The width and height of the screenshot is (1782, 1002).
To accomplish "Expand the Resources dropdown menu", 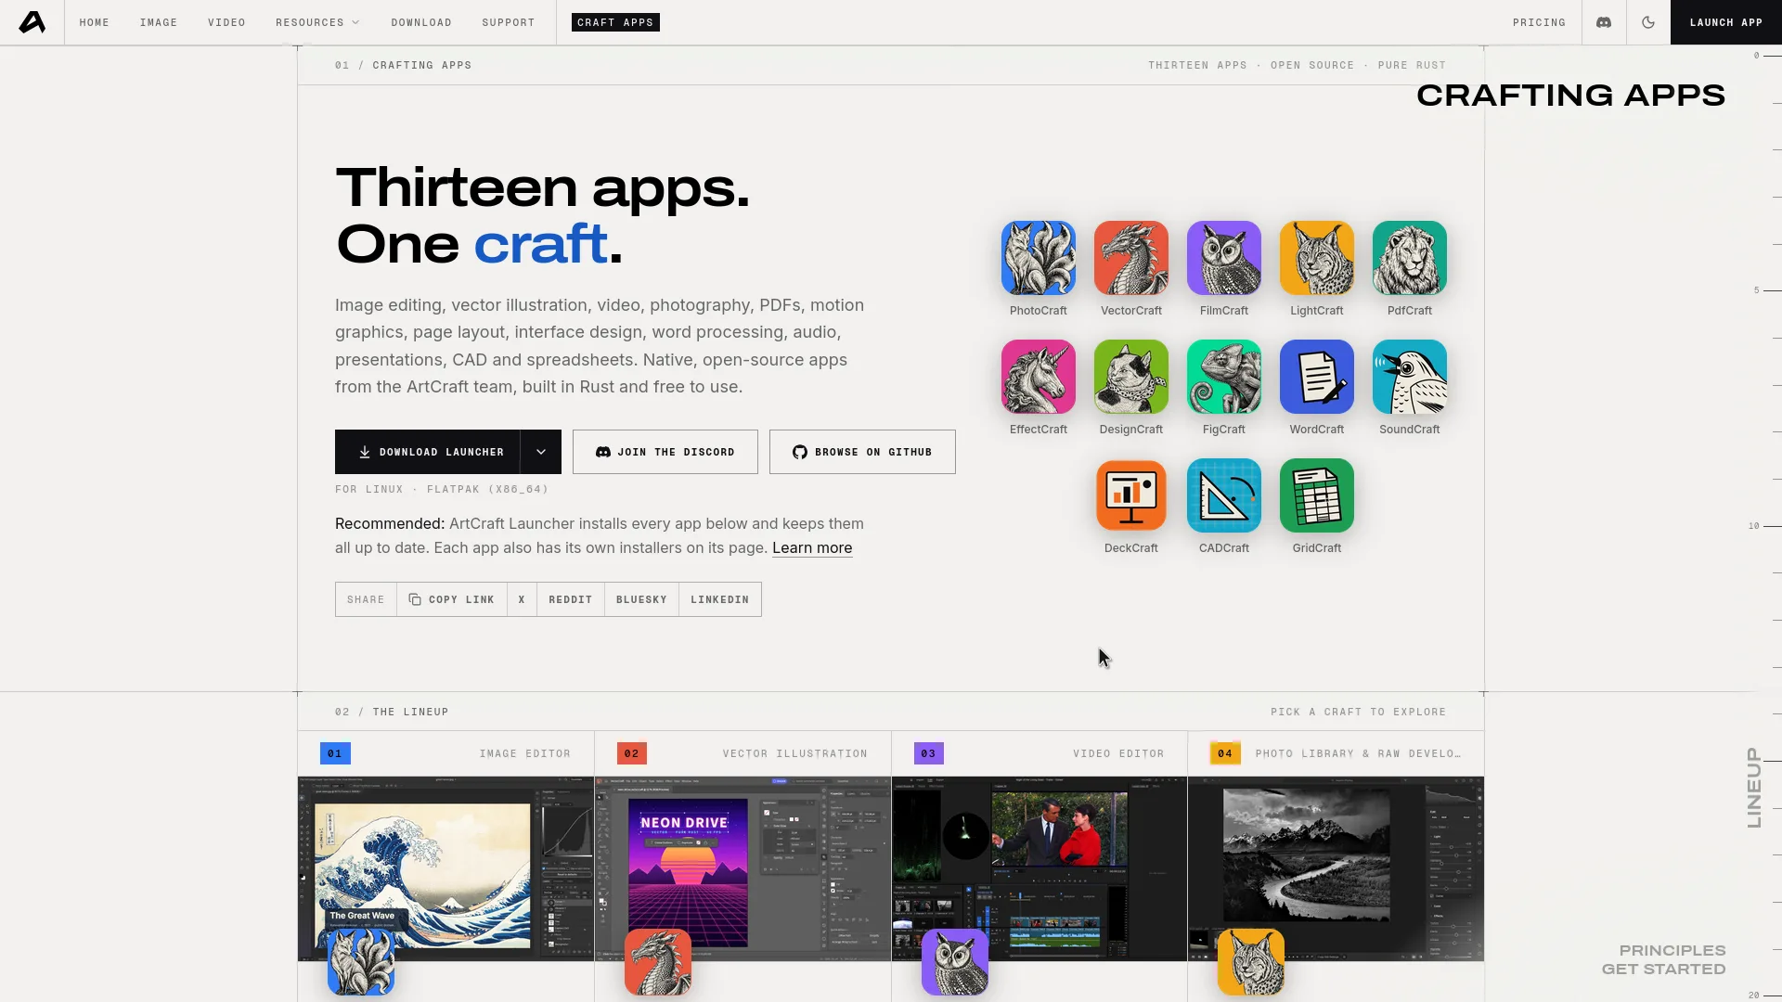I will (317, 22).
